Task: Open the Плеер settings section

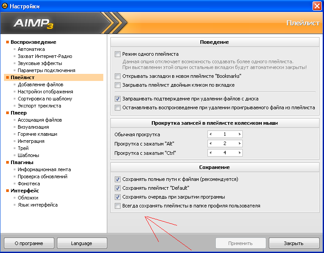Action: click(19, 113)
